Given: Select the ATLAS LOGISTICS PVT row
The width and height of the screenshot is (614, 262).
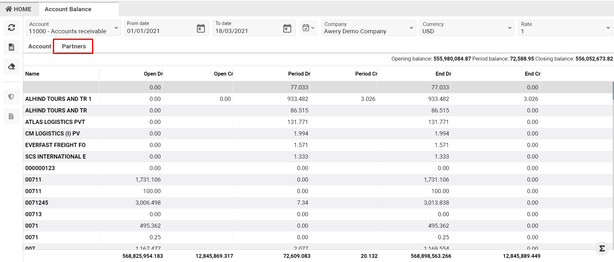Looking at the screenshot, I should tap(55, 122).
